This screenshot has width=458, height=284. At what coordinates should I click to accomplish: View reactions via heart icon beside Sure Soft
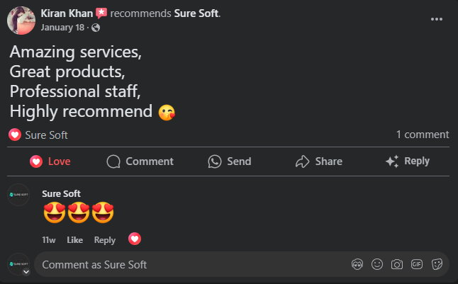pyautogui.click(x=14, y=135)
